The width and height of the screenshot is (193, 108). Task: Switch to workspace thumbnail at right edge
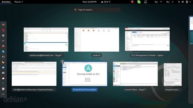pyautogui.click(x=191, y=23)
